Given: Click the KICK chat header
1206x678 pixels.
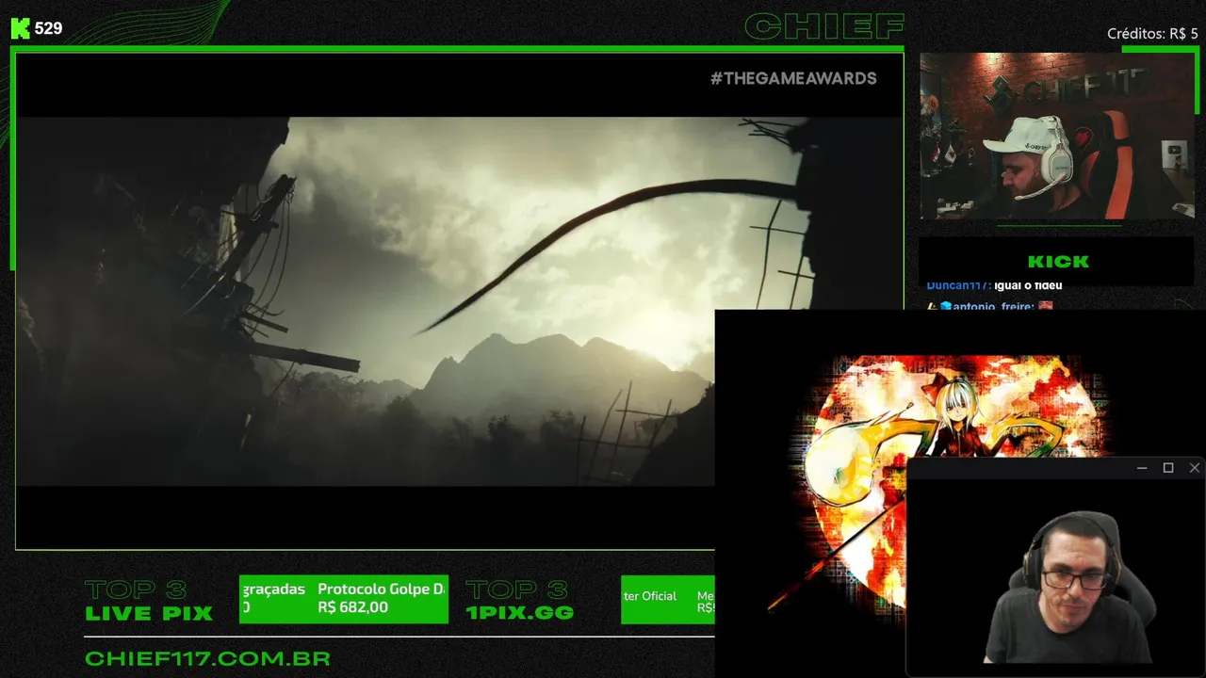Looking at the screenshot, I should pos(1058,262).
